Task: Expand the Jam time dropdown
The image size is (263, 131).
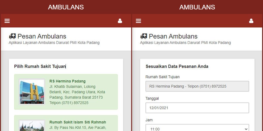Action: pyautogui.click(x=197, y=129)
